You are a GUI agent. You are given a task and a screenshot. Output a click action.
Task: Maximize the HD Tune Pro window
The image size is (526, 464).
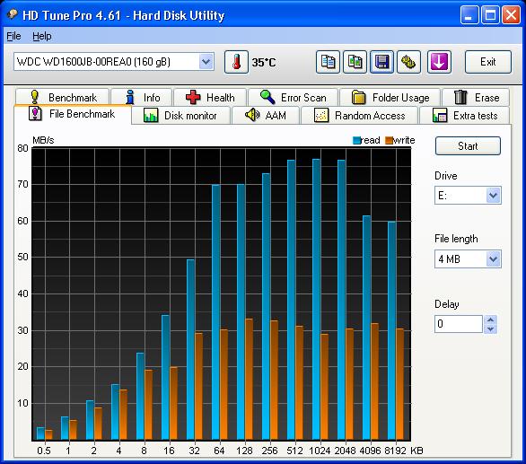pyautogui.click(x=490, y=15)
